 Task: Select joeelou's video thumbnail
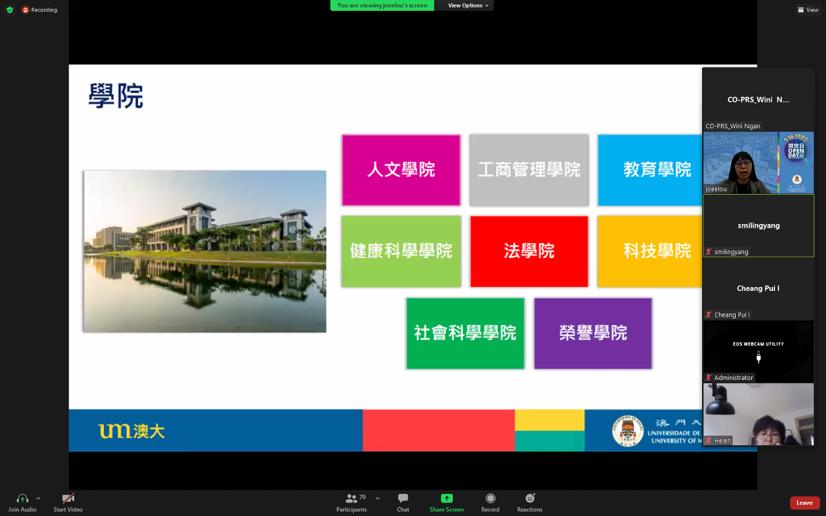pyautogui.click(x=758, y=163)
